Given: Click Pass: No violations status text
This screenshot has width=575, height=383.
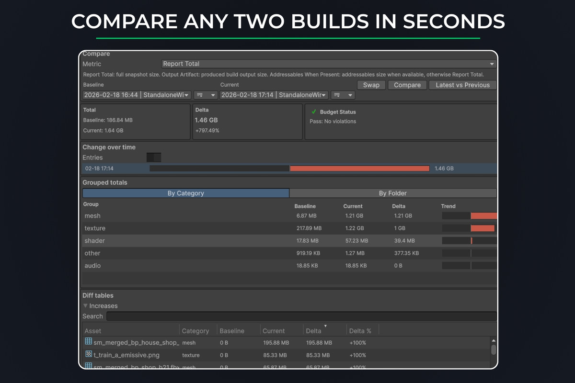Looking at the screenshot, I should point(333,121).
